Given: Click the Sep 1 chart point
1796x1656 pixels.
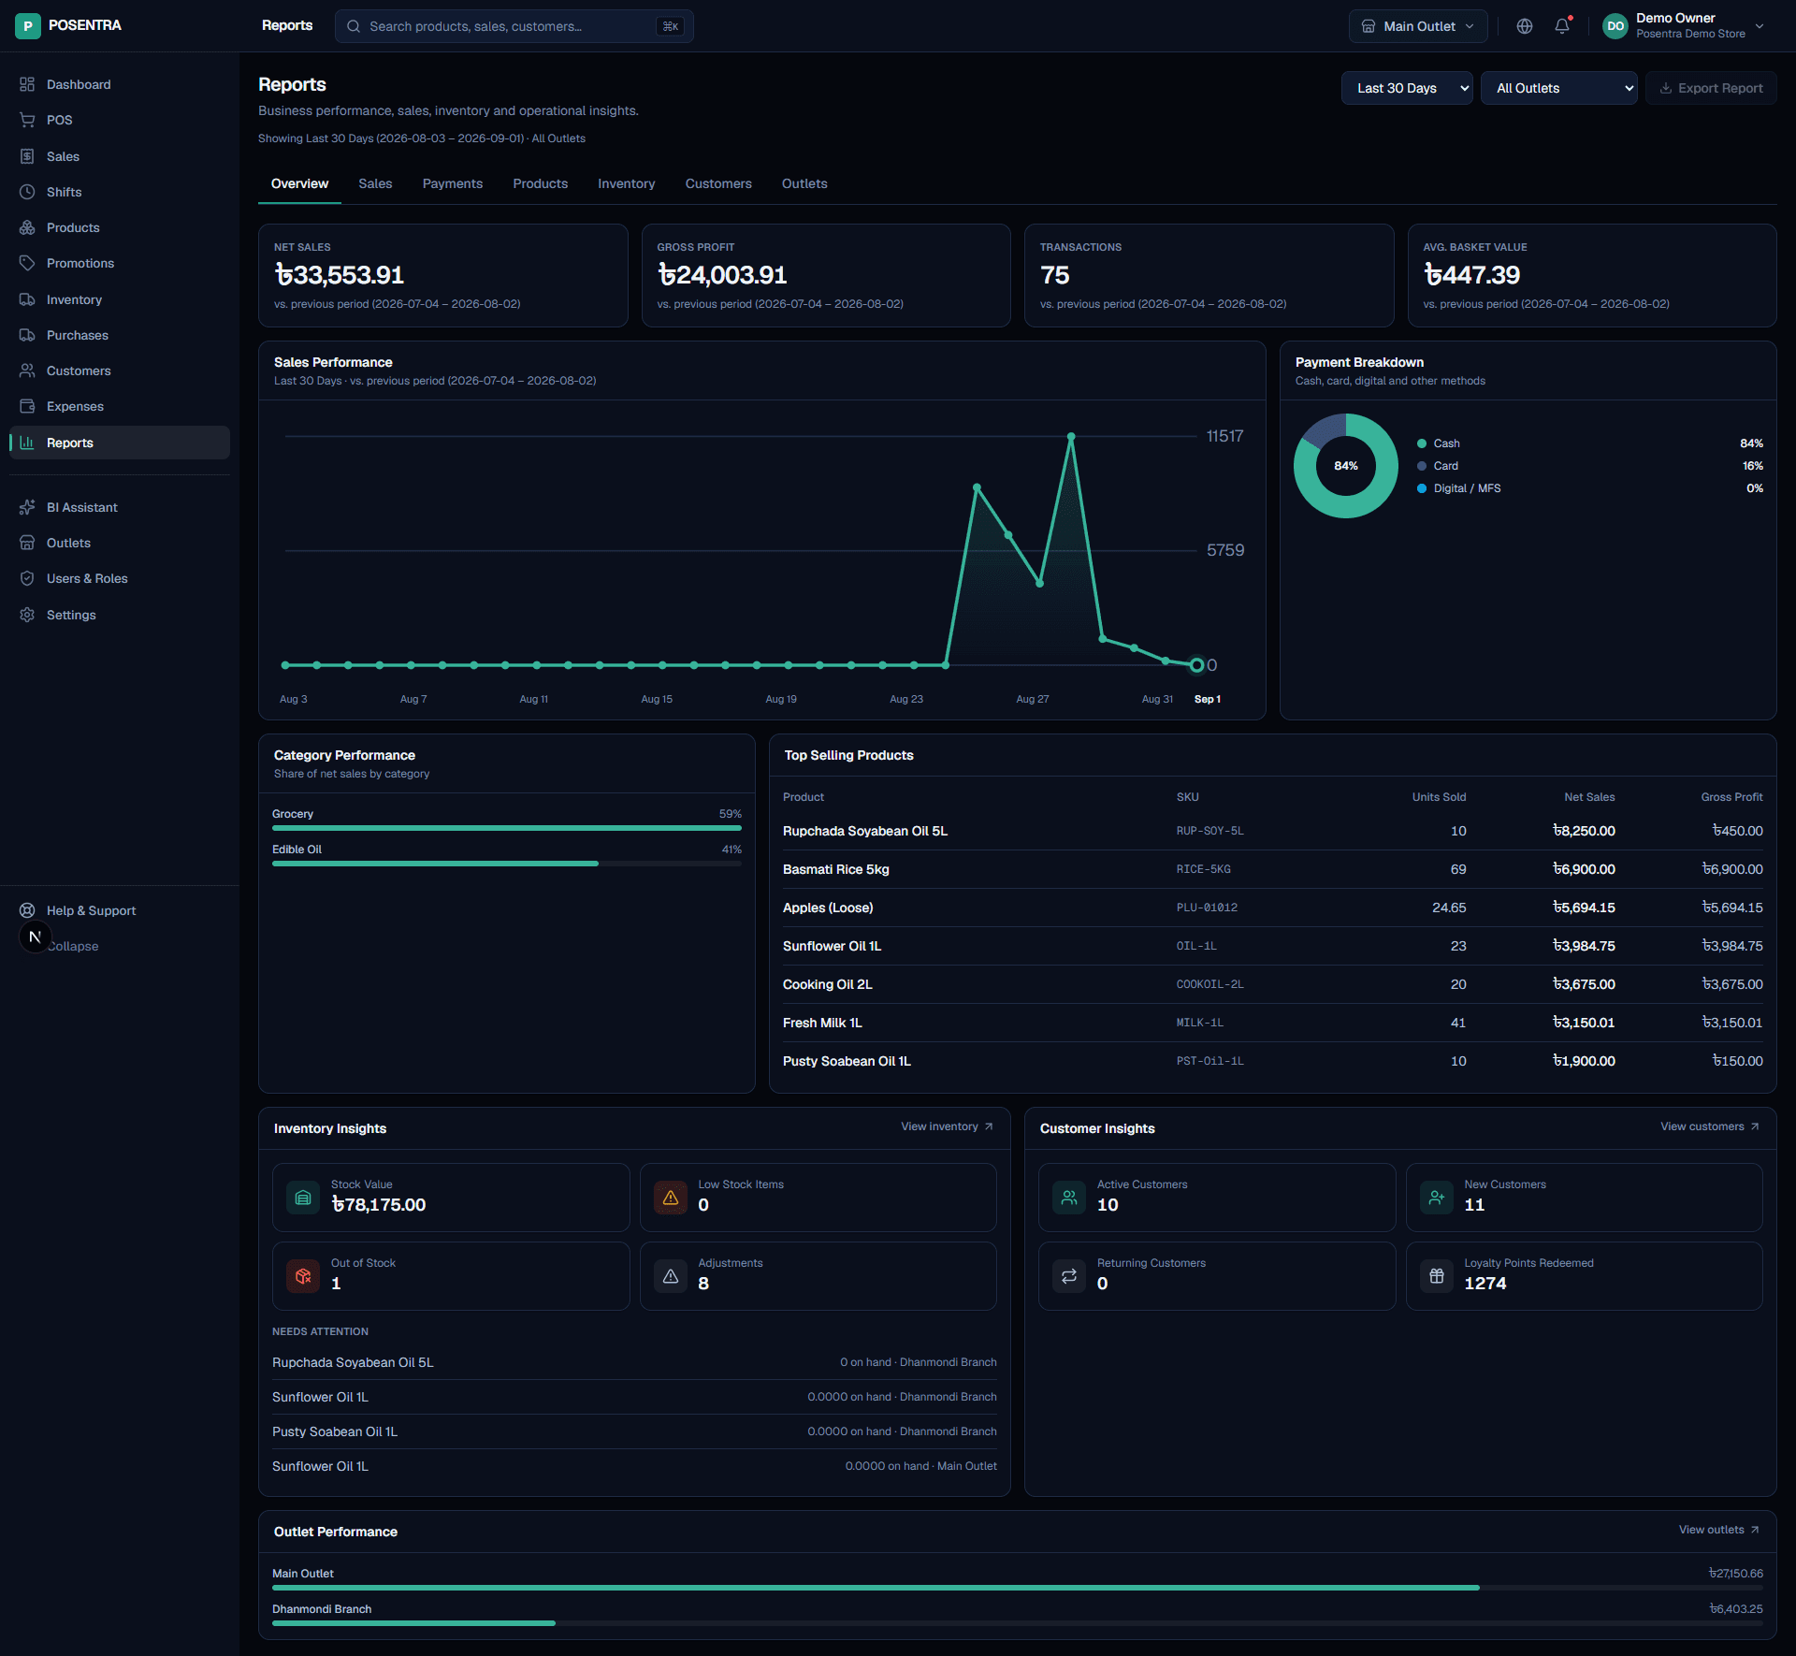Looking at the screenshot, I should (x=1196, y=665).
